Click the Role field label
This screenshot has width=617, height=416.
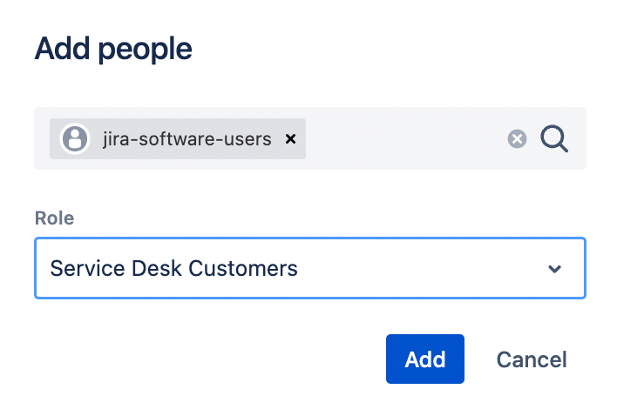(54, 218)
